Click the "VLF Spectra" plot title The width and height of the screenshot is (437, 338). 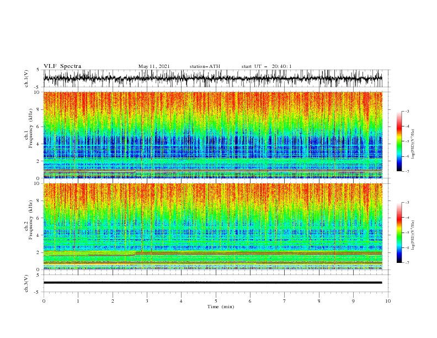pyautogui.click(x=62, y=66)
